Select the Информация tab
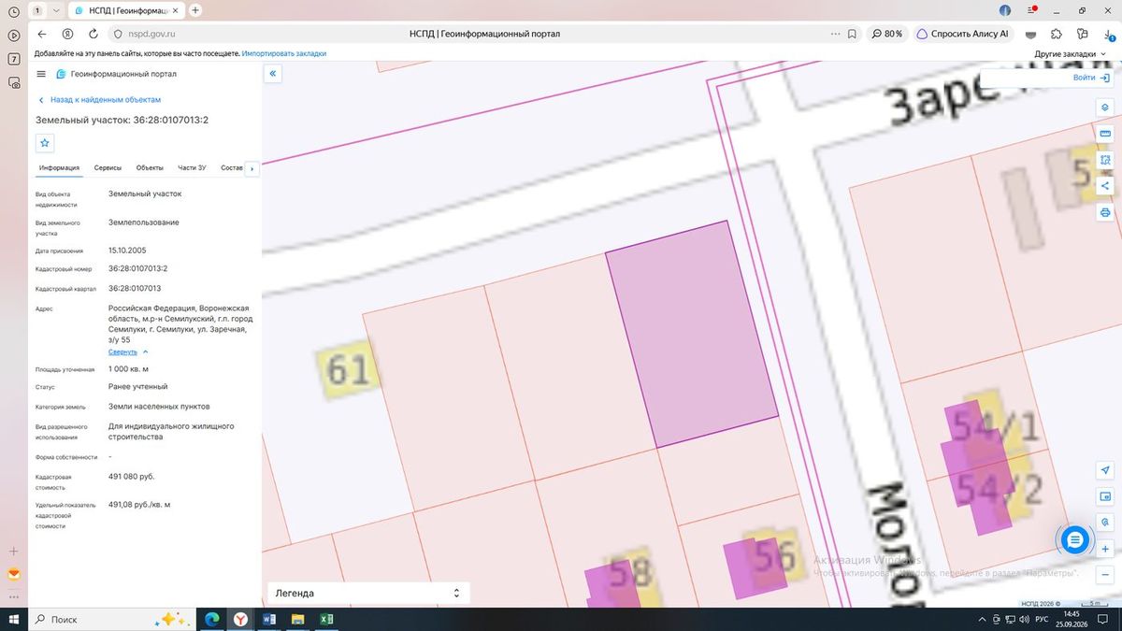1122x631 pixels. pos(59,168)
